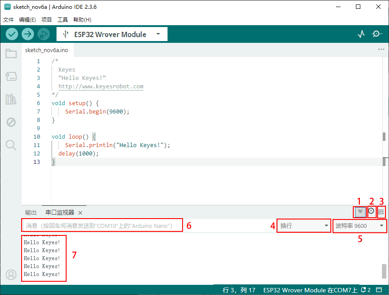Switch to the 输出 output tab
The height and width of the screenshot is (295, 389).
point(31,212)
